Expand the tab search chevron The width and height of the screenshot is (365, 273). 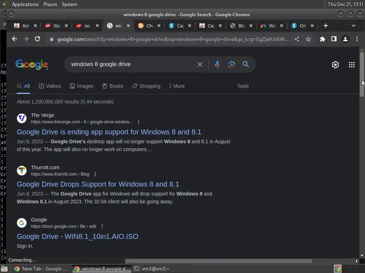[353, 26]
